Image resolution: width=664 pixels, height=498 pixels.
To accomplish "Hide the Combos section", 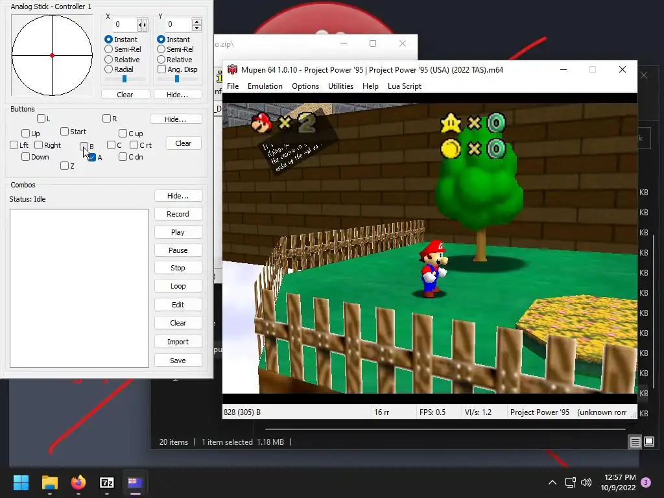I will click(x=178, y=196).
